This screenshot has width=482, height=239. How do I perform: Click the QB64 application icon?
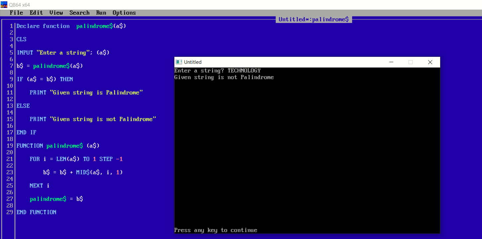4,5
